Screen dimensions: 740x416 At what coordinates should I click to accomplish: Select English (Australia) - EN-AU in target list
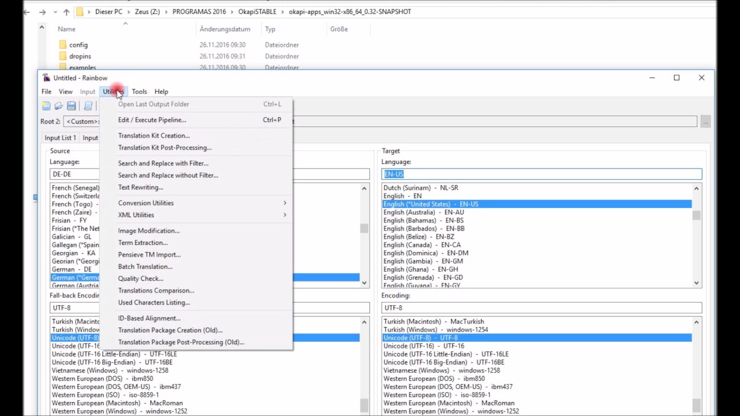click(423, 212)
